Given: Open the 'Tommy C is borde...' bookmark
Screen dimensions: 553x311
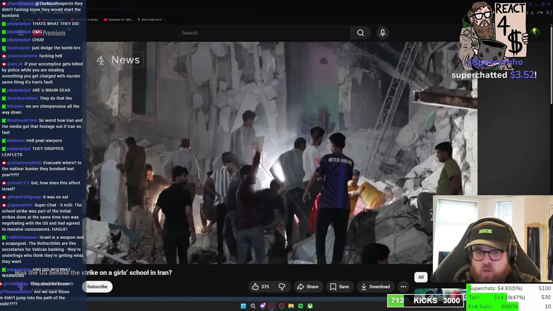Looking at the screenshot, I should coord(85,19).
